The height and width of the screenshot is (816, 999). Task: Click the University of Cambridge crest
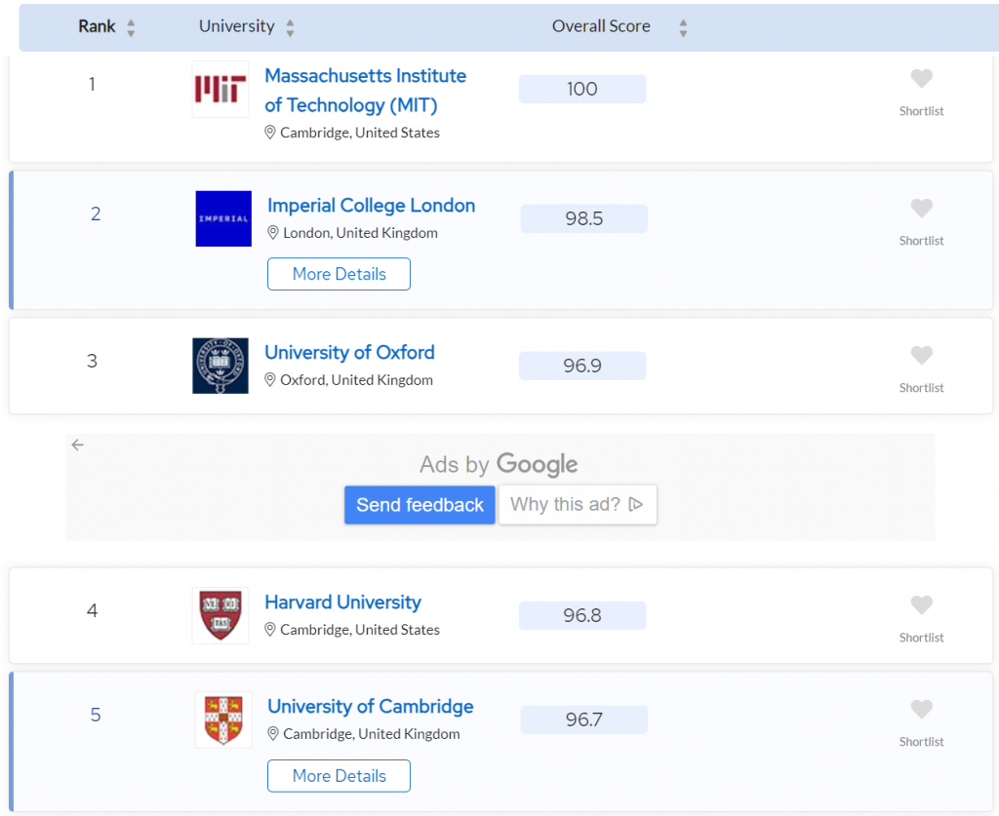pyautogui.click(x=223, y=719)
